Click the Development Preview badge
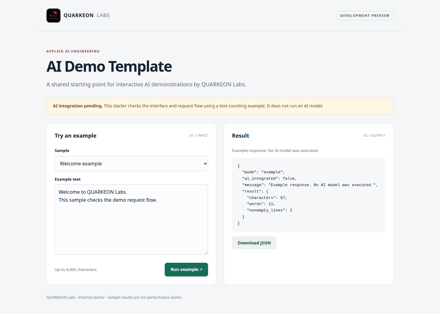Image resolution: width=440 pixels, height=314 pixels. point(365,16)
